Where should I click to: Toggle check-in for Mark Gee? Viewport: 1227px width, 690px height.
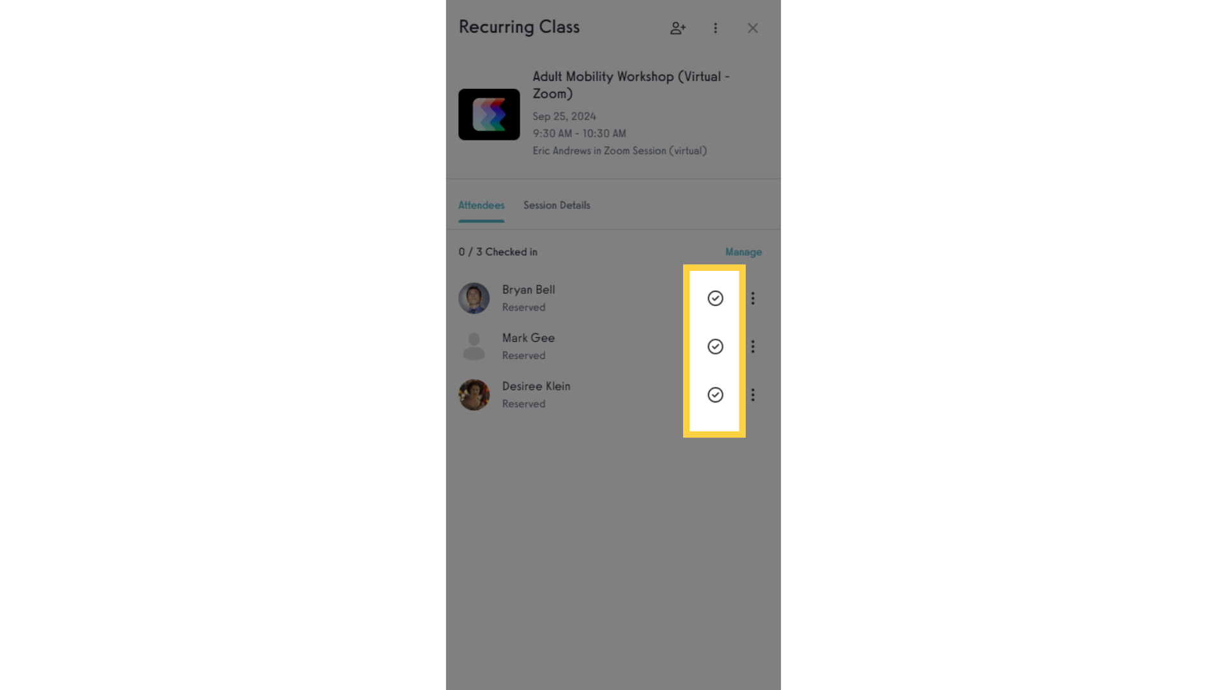pos(714,346)
